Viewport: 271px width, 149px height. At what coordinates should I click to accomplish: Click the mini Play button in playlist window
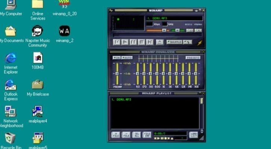[x=158, y=138]
